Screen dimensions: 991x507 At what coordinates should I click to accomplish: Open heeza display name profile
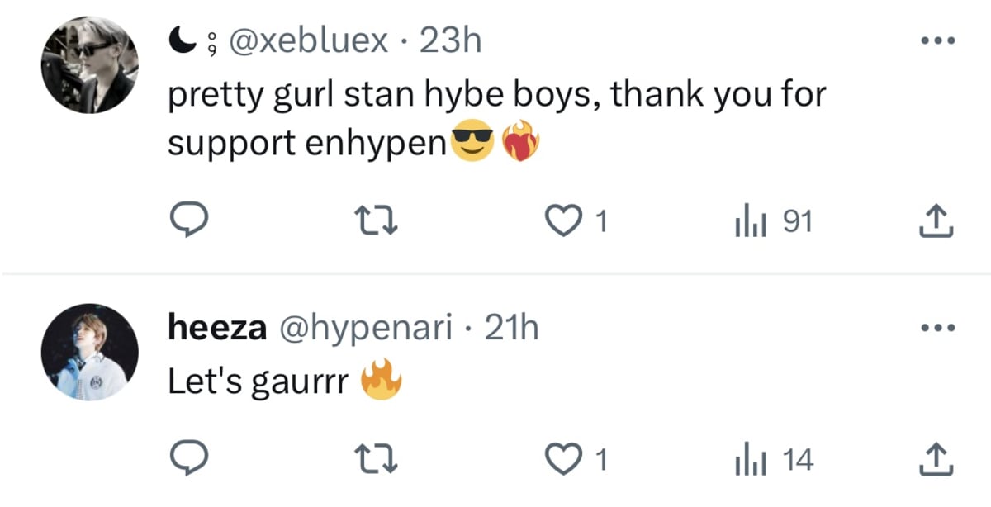click(216, 329)
